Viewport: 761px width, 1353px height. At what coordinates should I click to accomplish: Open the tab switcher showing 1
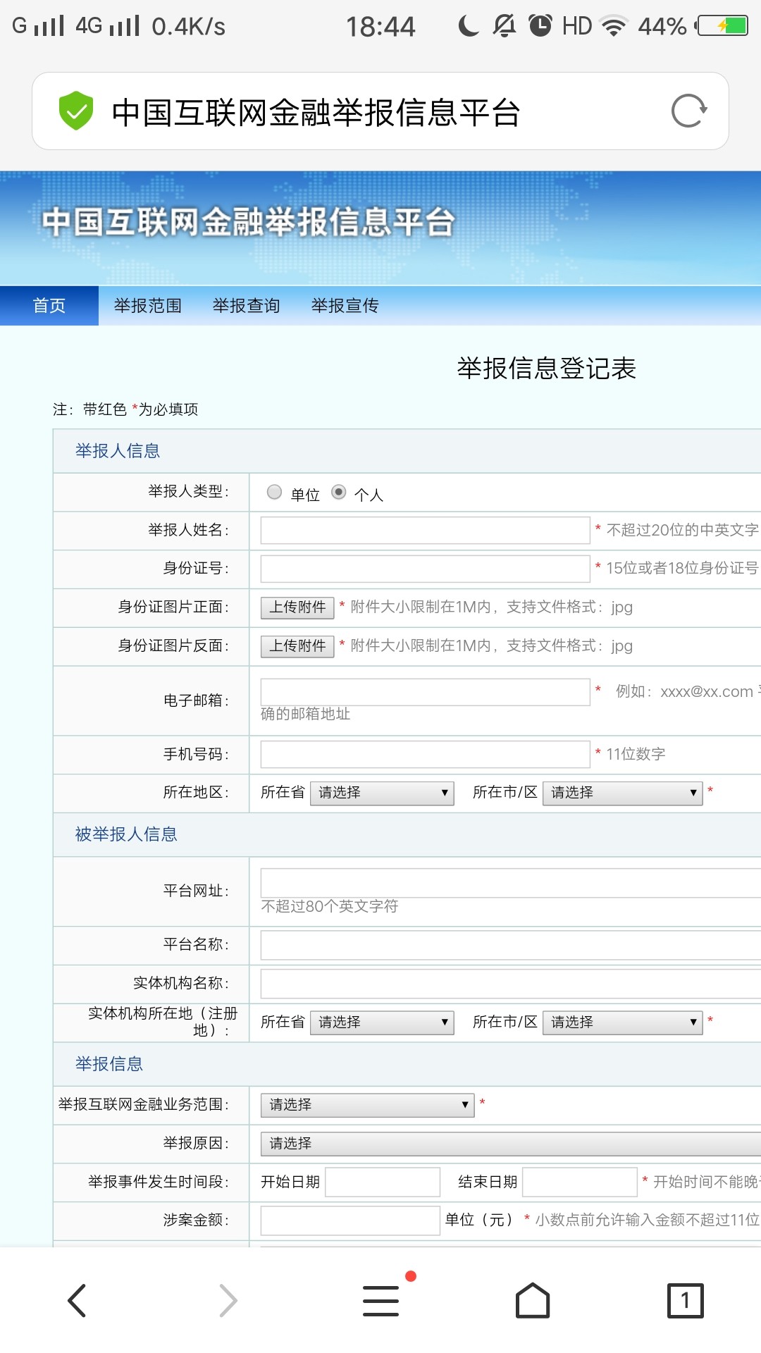(685, 1300)
